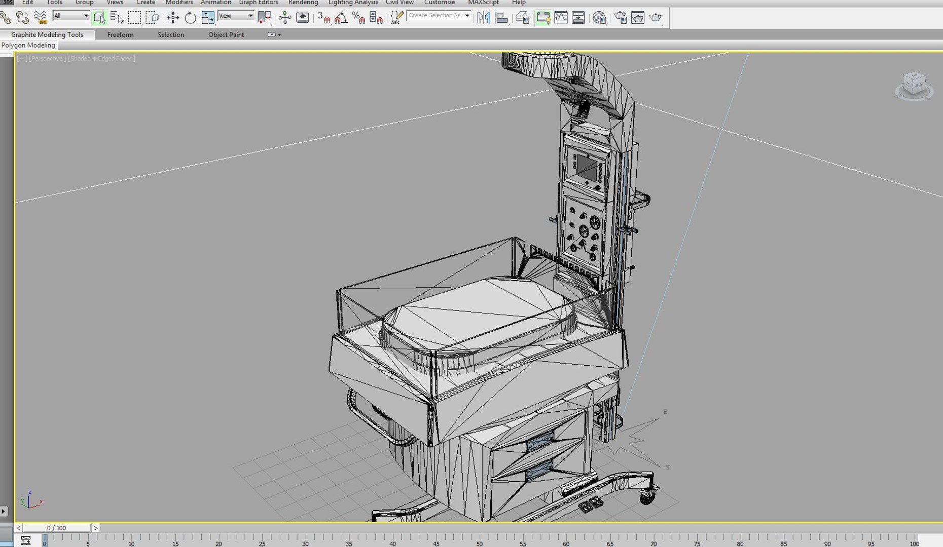
Task: Click the Align tool icon
Action: [x=501, y=18]
